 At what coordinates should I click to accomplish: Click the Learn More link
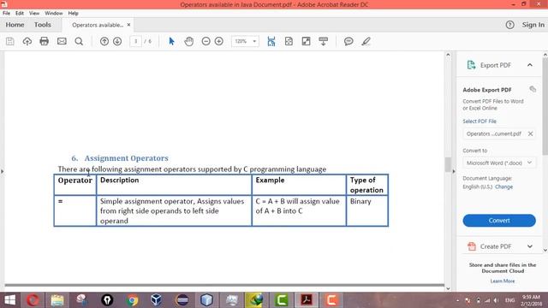[x=503, y=281]
